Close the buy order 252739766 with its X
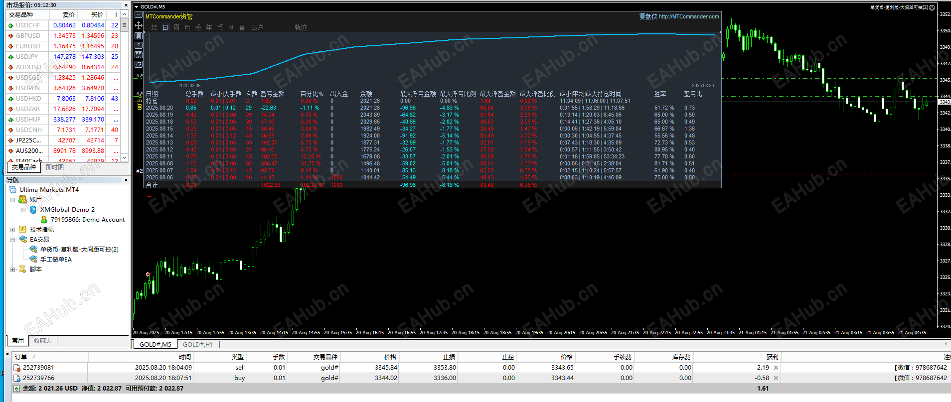This screenshot has width=951, height=402. [x=776, y=378]
